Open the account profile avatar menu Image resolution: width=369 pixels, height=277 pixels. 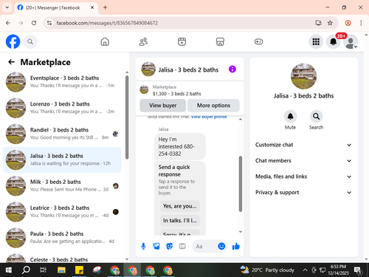(x=351, y=42)
